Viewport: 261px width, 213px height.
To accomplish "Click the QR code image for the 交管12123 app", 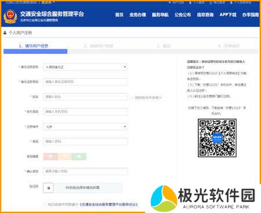I will 217,138.
